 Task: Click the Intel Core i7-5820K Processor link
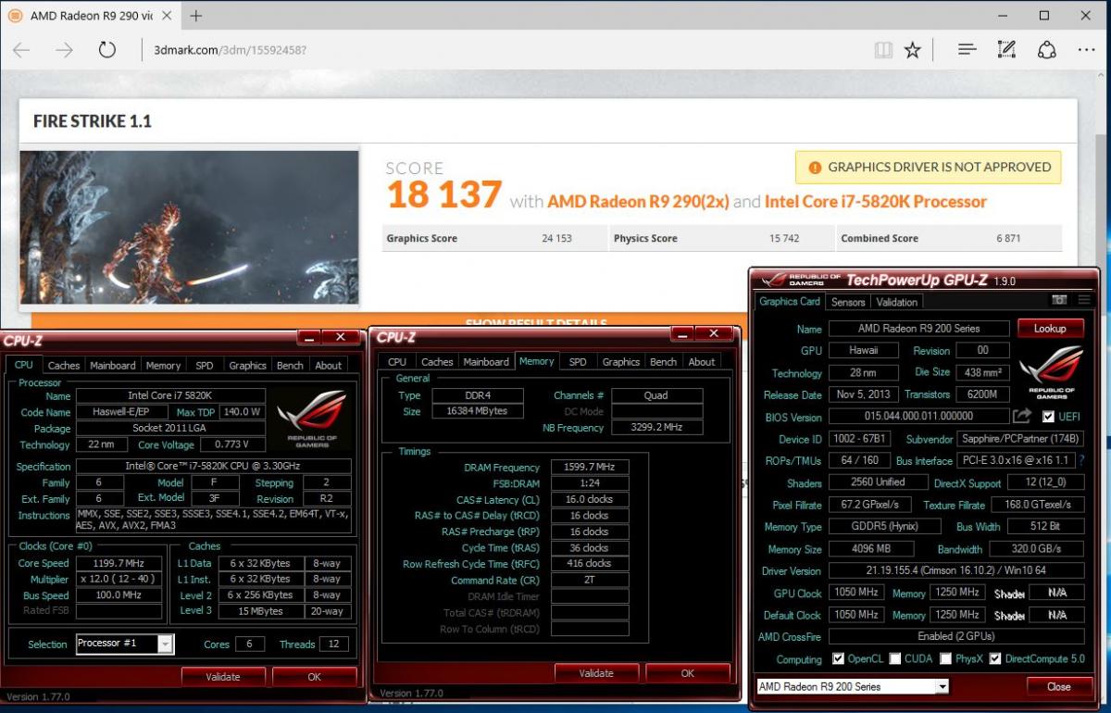(876, 201)
